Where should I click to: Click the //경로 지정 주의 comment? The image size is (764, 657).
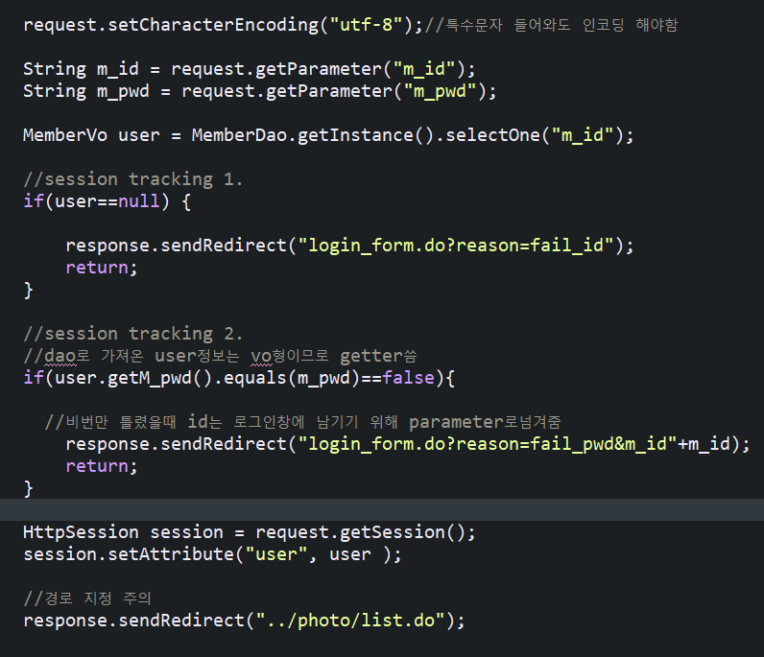[87, 598]
